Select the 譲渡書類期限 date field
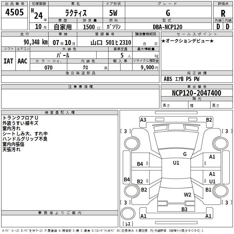 pos(146,42)
